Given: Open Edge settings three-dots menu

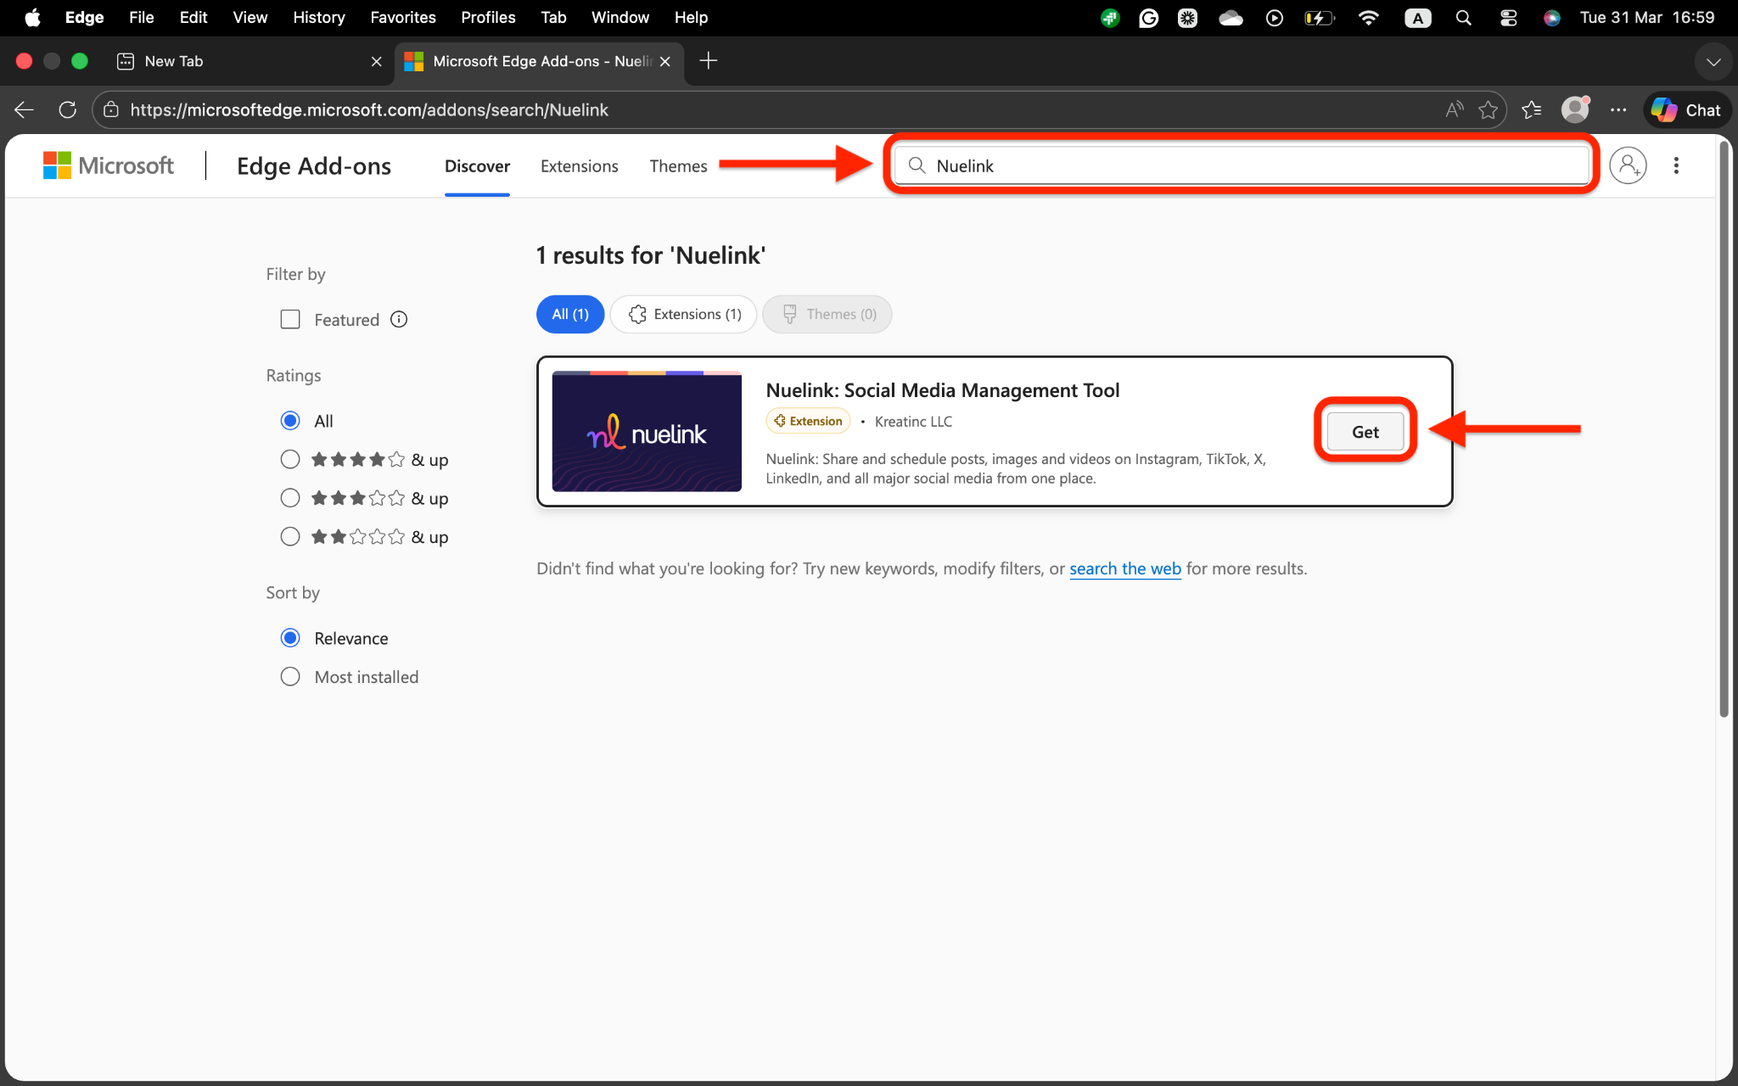Looking at the screenshot, I should (1618, 110).
